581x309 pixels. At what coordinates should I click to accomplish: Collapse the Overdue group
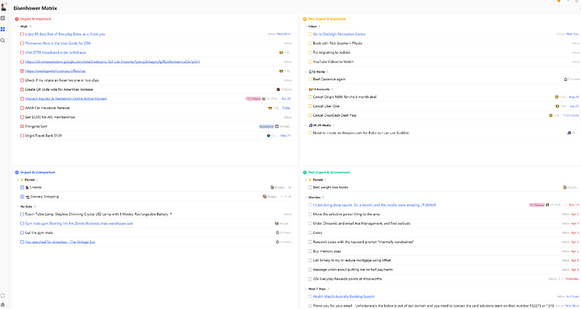click(x=306, y=198)
